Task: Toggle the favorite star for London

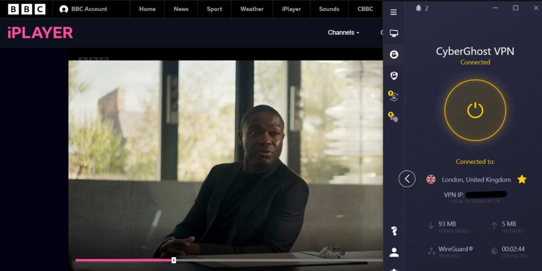Action: 521,179
